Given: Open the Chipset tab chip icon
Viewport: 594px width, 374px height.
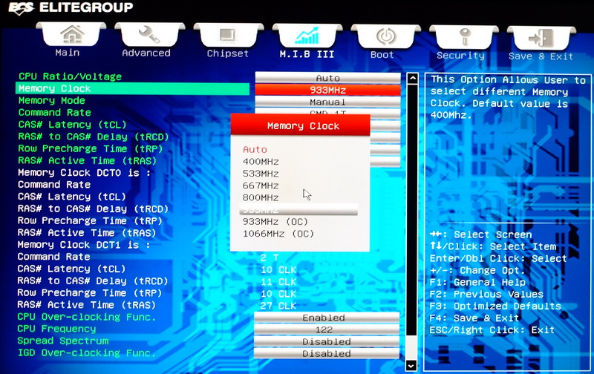Looking at the screenshot, I should click(227, 35).
